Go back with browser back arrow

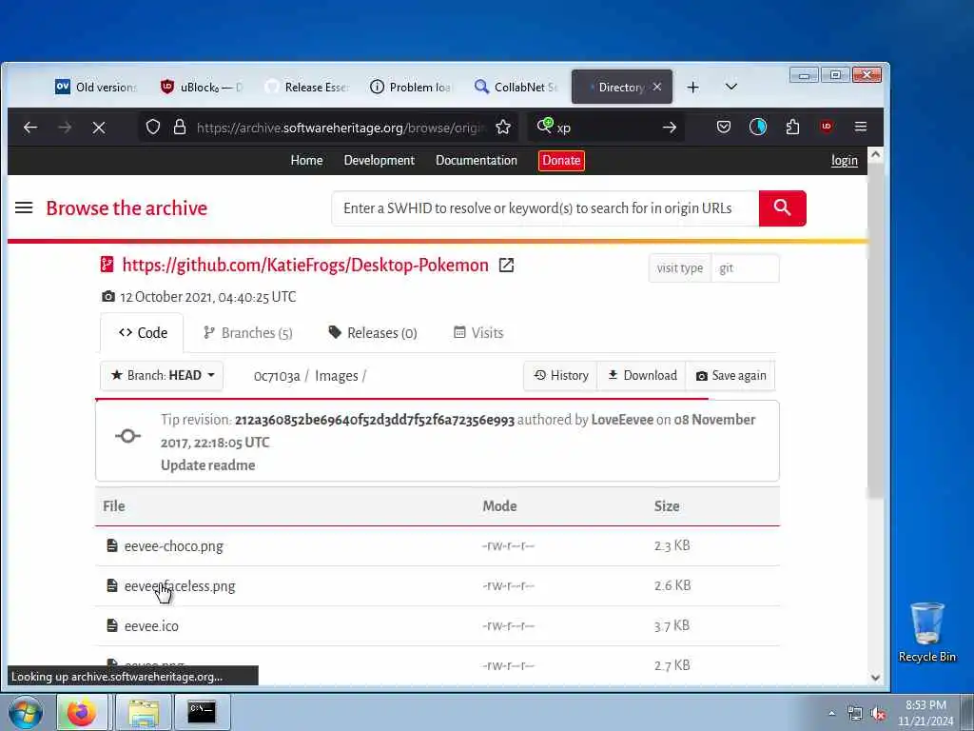(x=29, y=128)
